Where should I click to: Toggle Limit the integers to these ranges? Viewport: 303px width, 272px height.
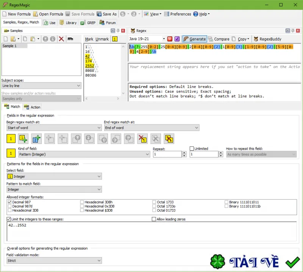click(8, 219)
